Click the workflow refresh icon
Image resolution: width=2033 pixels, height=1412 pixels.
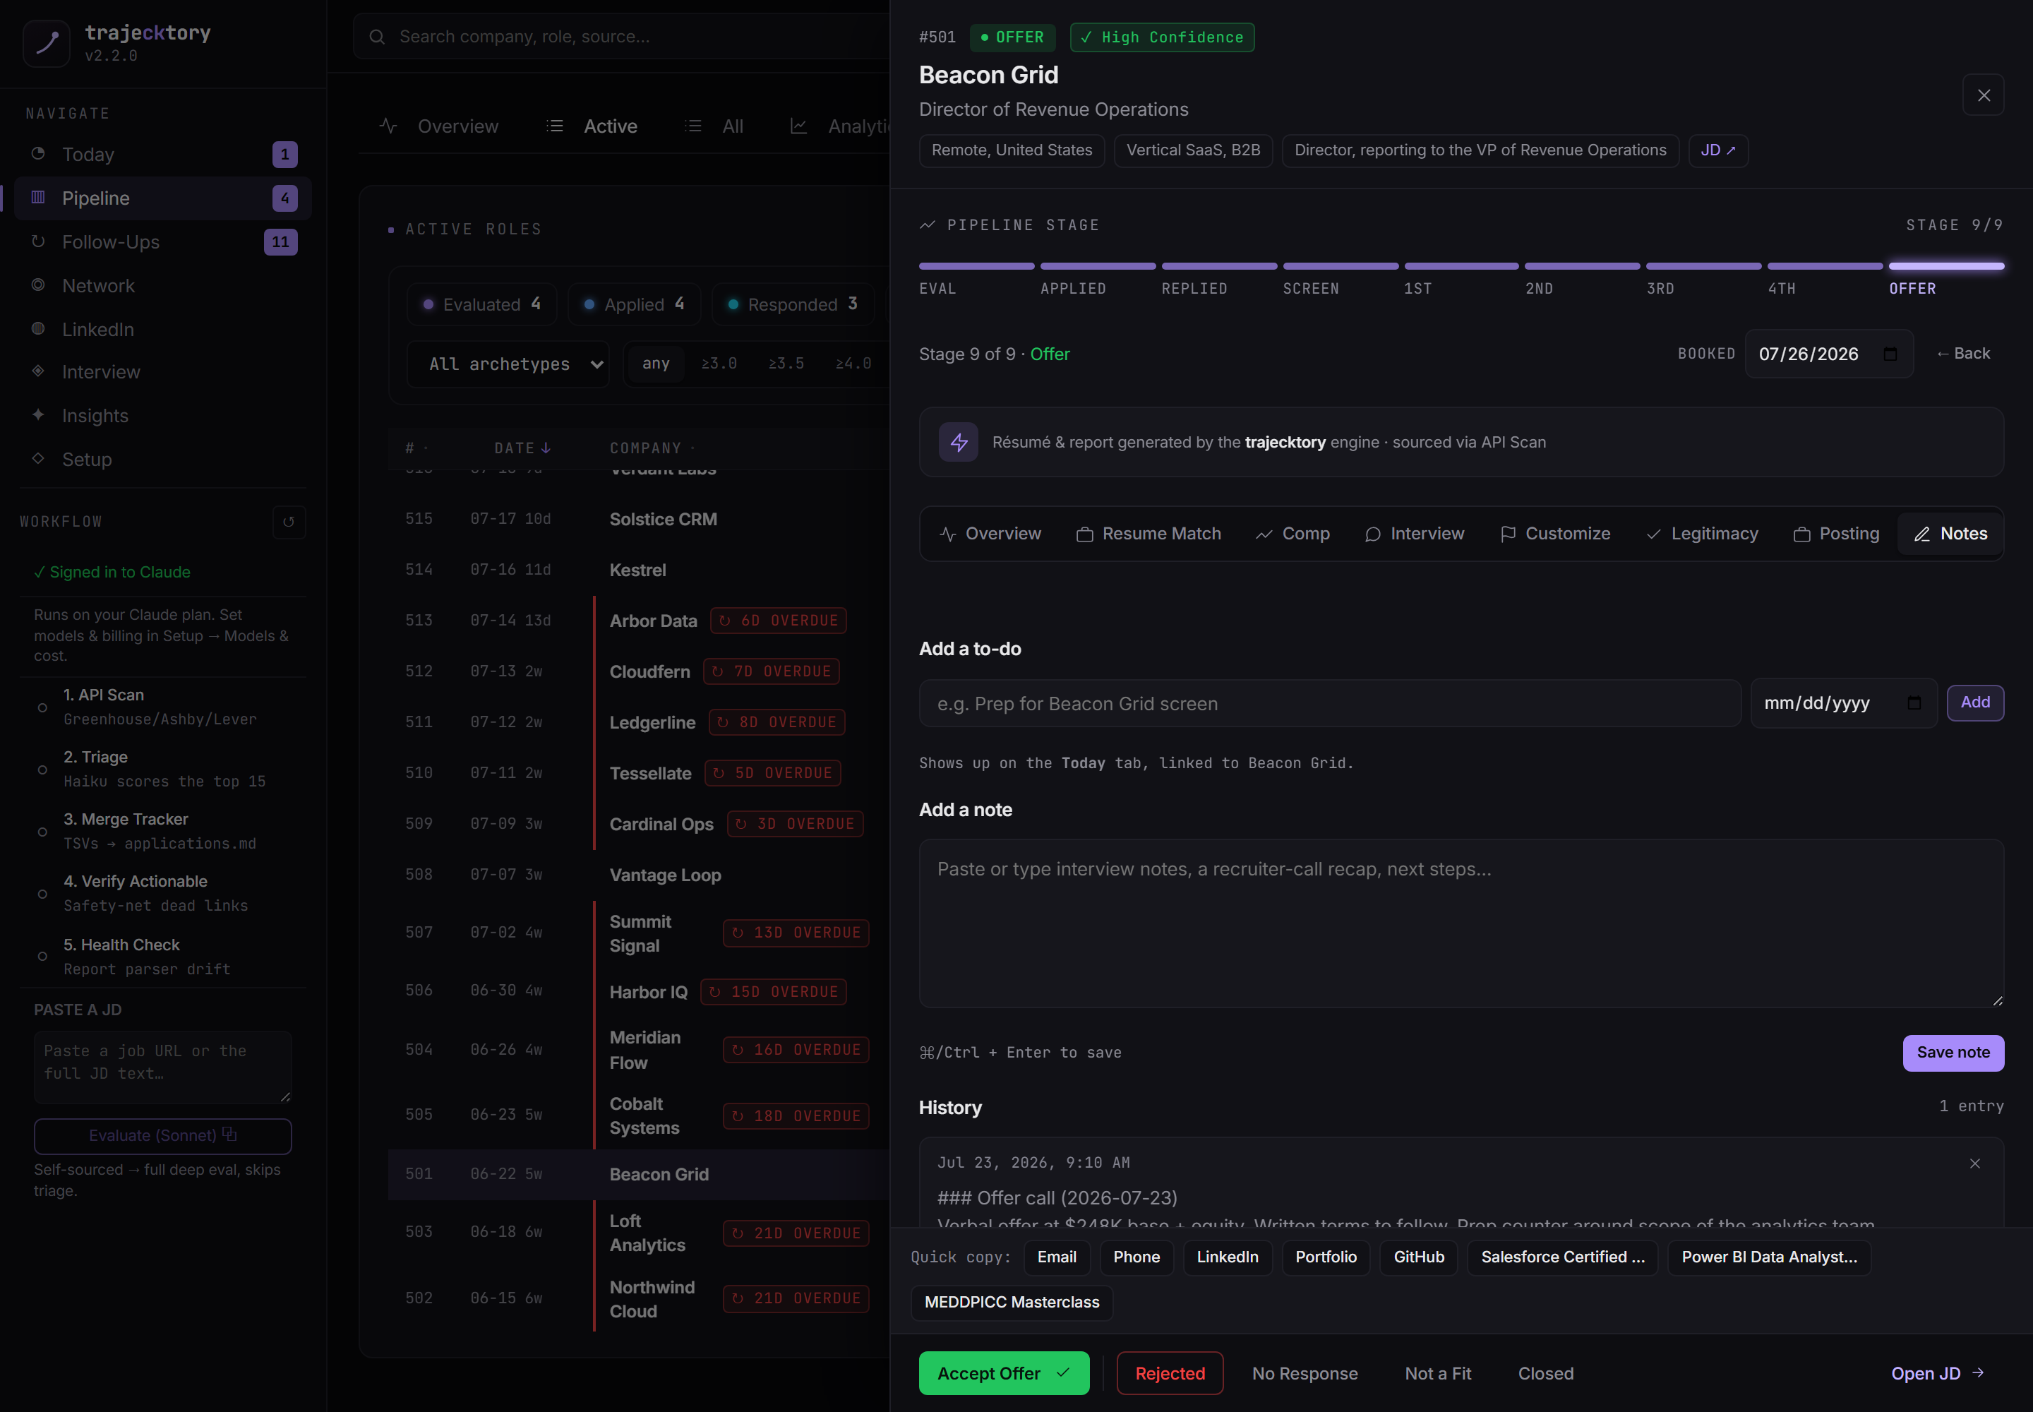pos(289,522)
